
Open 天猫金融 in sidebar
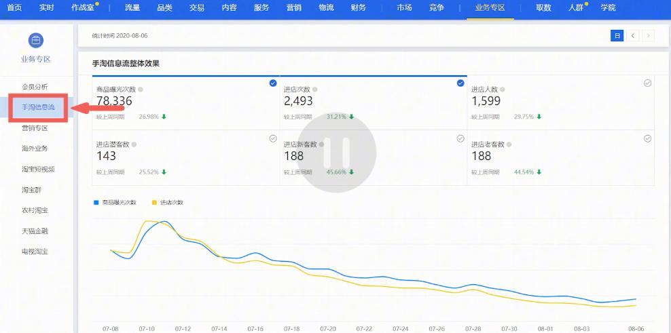point(35,231)
